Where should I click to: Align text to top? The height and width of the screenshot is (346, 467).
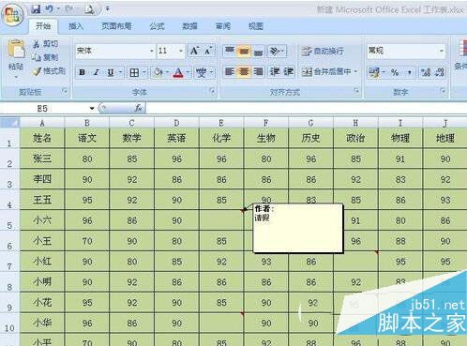coord(230,51)
